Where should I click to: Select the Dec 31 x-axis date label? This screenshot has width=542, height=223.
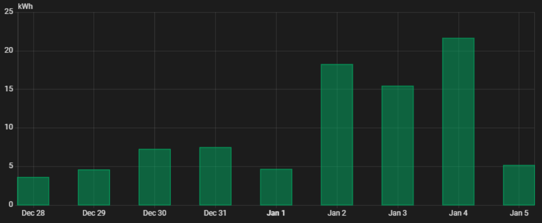[x=215, y=213]
